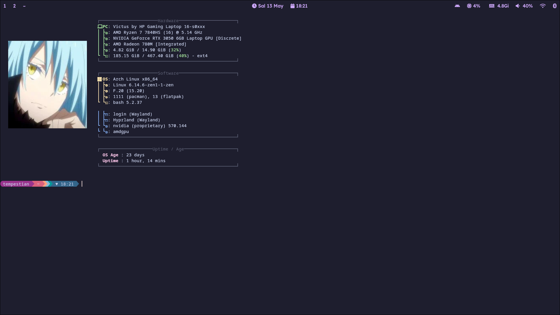This screenshot has width=560, height=315.
Task: Click the CPU usage chip icon
Action: coord(469,6)
